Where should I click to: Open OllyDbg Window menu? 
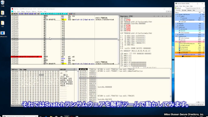[x=40, y=12]
